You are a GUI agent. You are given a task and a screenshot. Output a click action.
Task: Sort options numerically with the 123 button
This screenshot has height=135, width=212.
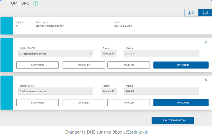click(191, 13)
